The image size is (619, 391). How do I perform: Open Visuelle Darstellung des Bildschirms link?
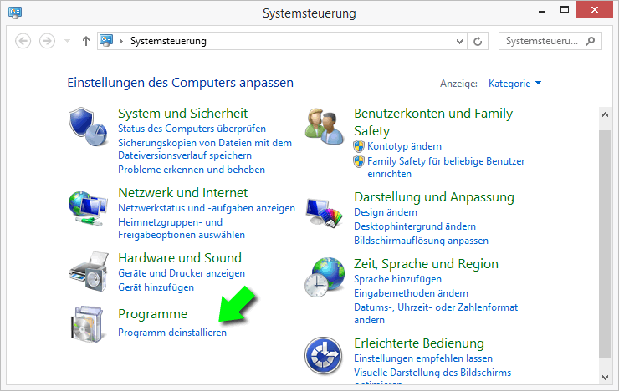(x=432, y=373)
